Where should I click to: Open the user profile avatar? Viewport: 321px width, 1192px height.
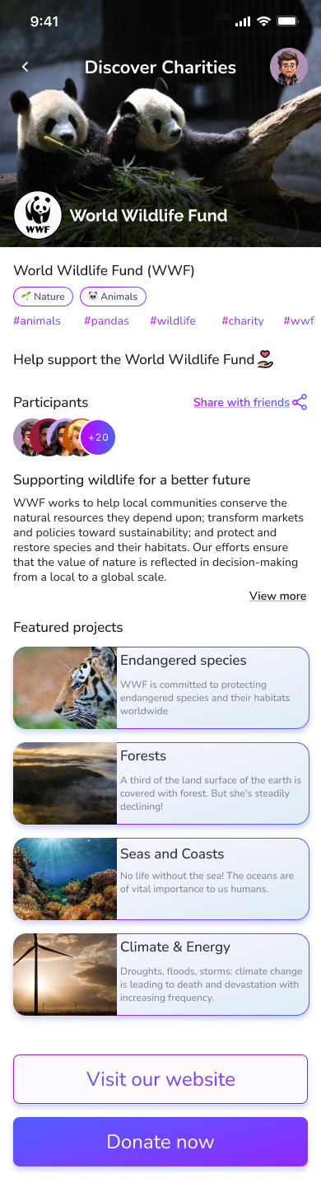289,67
